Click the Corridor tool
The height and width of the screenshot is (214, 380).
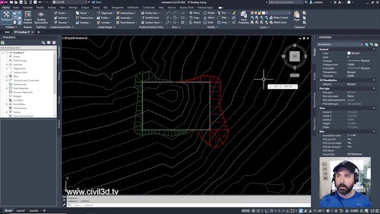pyautogui.click(x=104, y=23)
